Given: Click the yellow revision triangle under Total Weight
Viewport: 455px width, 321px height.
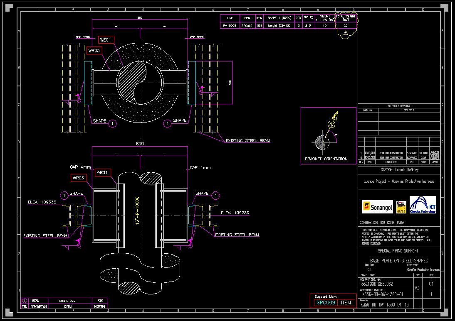Looking at the screenshot, I should point(345,32).
